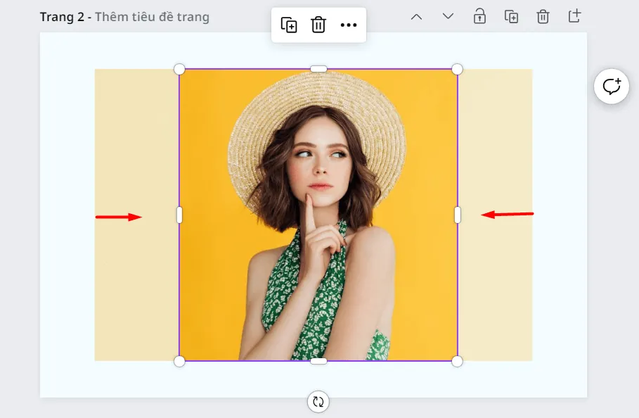Click the 'Trang 2' page label
639x418 pixels.
pos(62,17)
